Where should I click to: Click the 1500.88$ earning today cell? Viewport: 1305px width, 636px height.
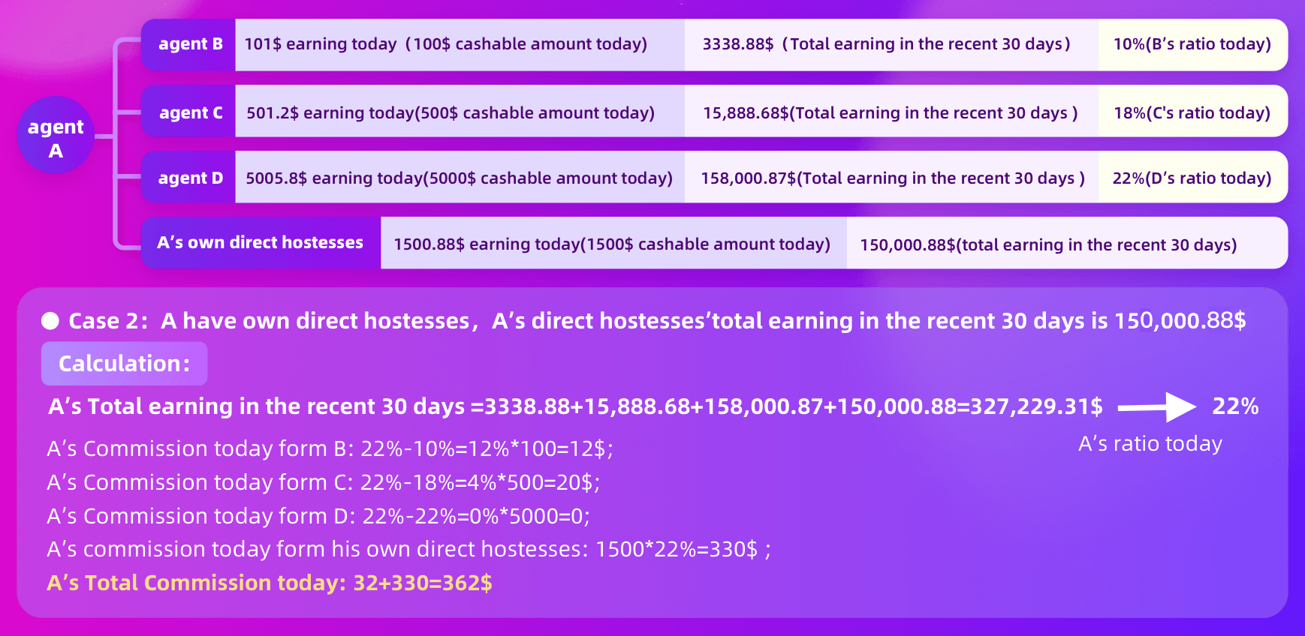point(613,244)
